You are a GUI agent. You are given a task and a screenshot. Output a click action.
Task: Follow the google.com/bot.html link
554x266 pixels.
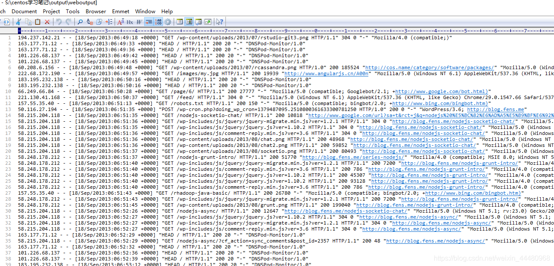click(x=441, y=91)
